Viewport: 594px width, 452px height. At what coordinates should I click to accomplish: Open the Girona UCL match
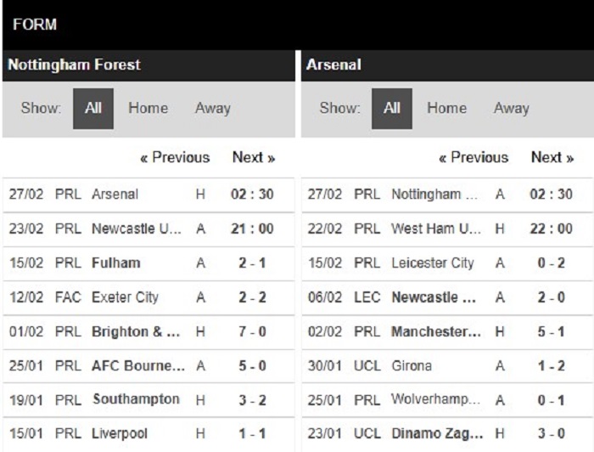pyautogui.click(x=447, y=366)
